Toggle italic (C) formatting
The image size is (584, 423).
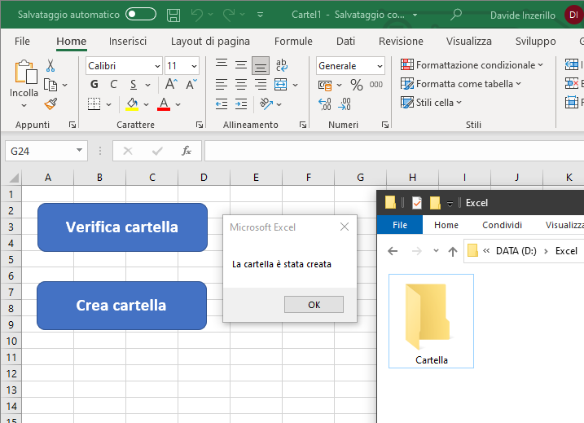(x=113, y=84)
